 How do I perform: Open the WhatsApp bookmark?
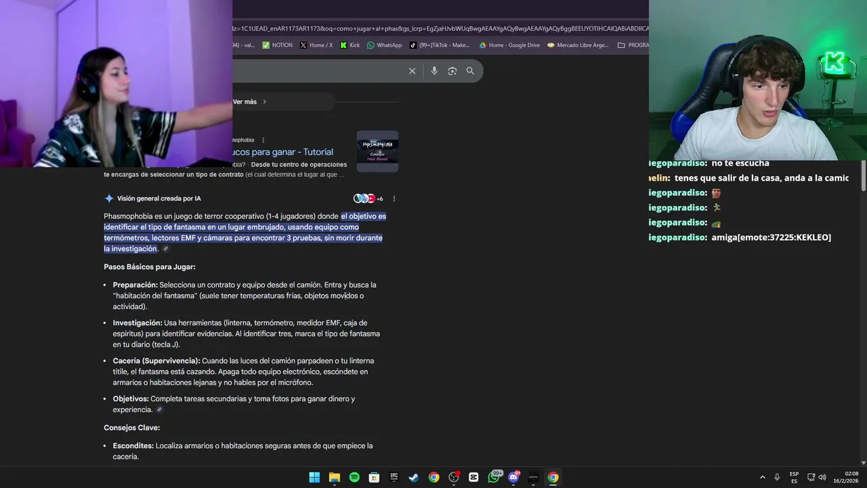(x=385, y=45)
